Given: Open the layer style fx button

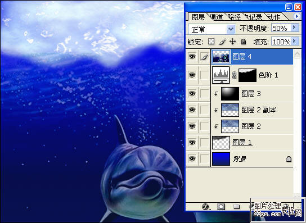Looking at the screenshot, I should [205, 207].
